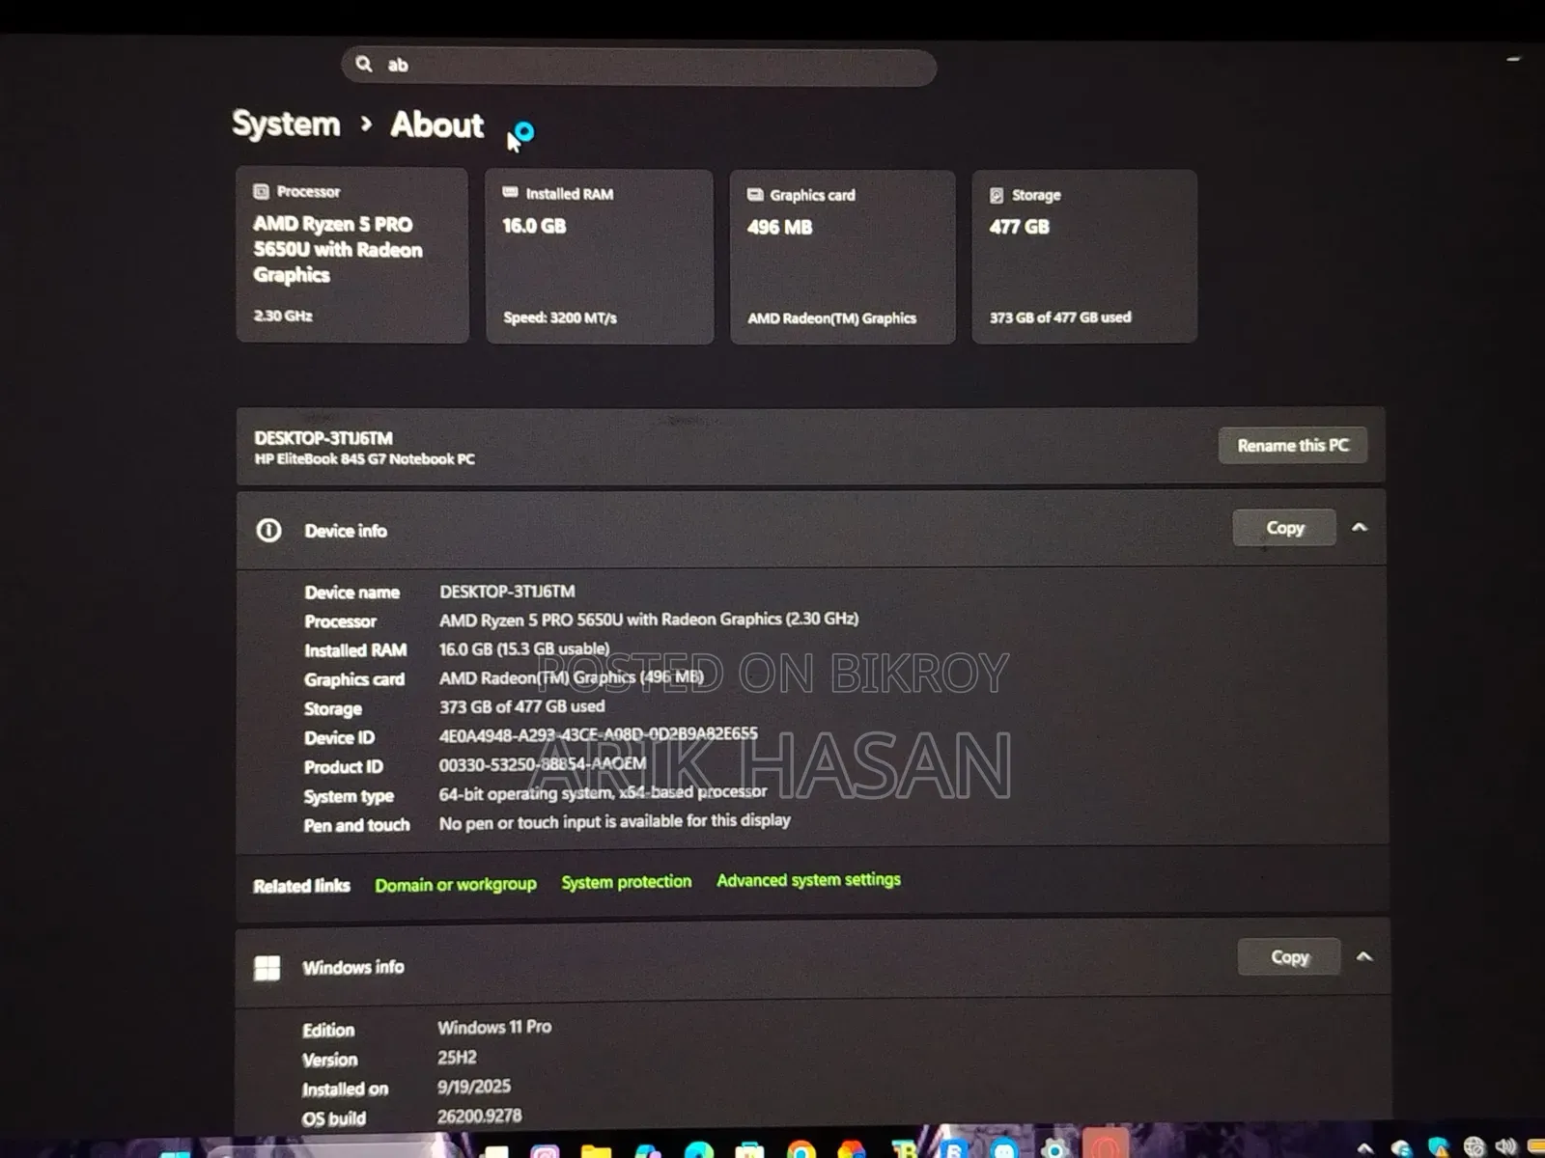
Task: Open the Graphics card info card
Action: coord(843,257)
